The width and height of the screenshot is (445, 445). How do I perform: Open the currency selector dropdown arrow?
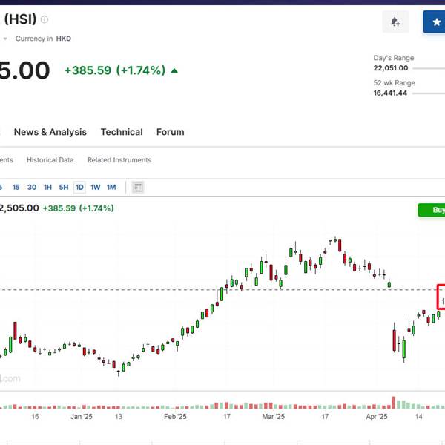[5, 39]
